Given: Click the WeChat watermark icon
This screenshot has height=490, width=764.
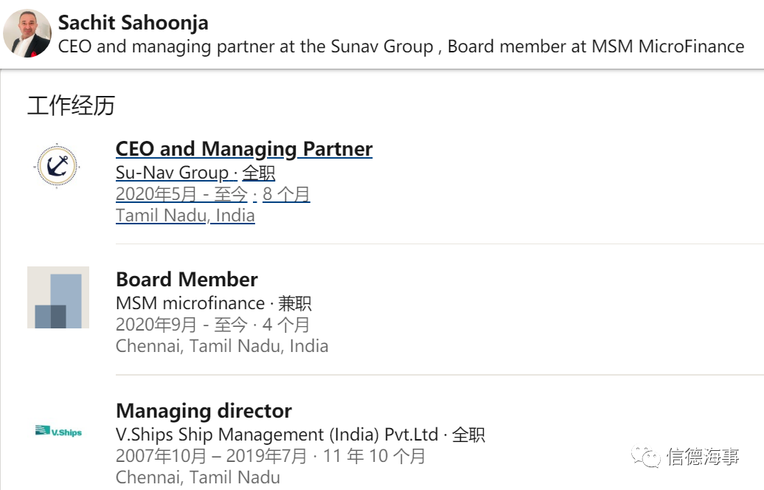Looking at the screenshot, I should click(x=649, y=458).
